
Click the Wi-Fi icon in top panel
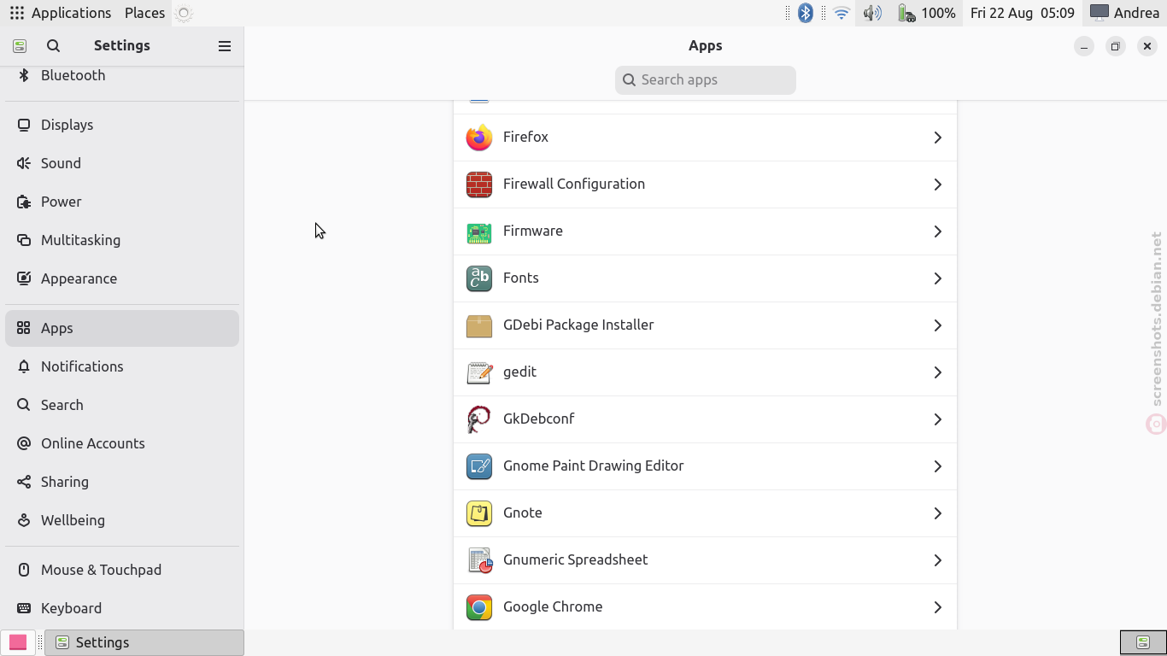tap(842, 13)
